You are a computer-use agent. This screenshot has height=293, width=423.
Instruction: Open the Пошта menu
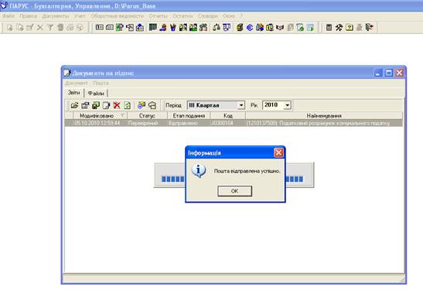click(x=101, y=83)
